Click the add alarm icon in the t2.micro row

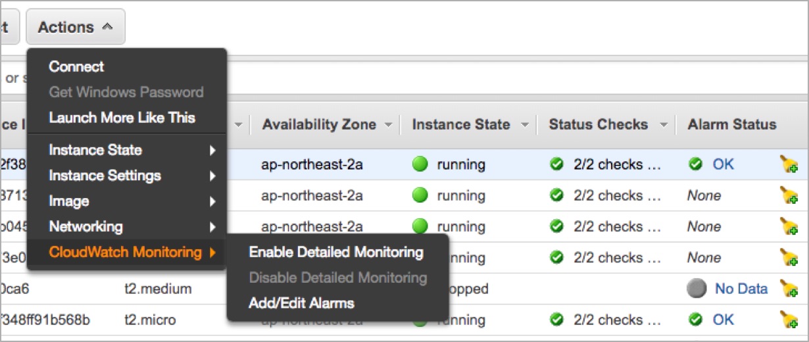789,320
